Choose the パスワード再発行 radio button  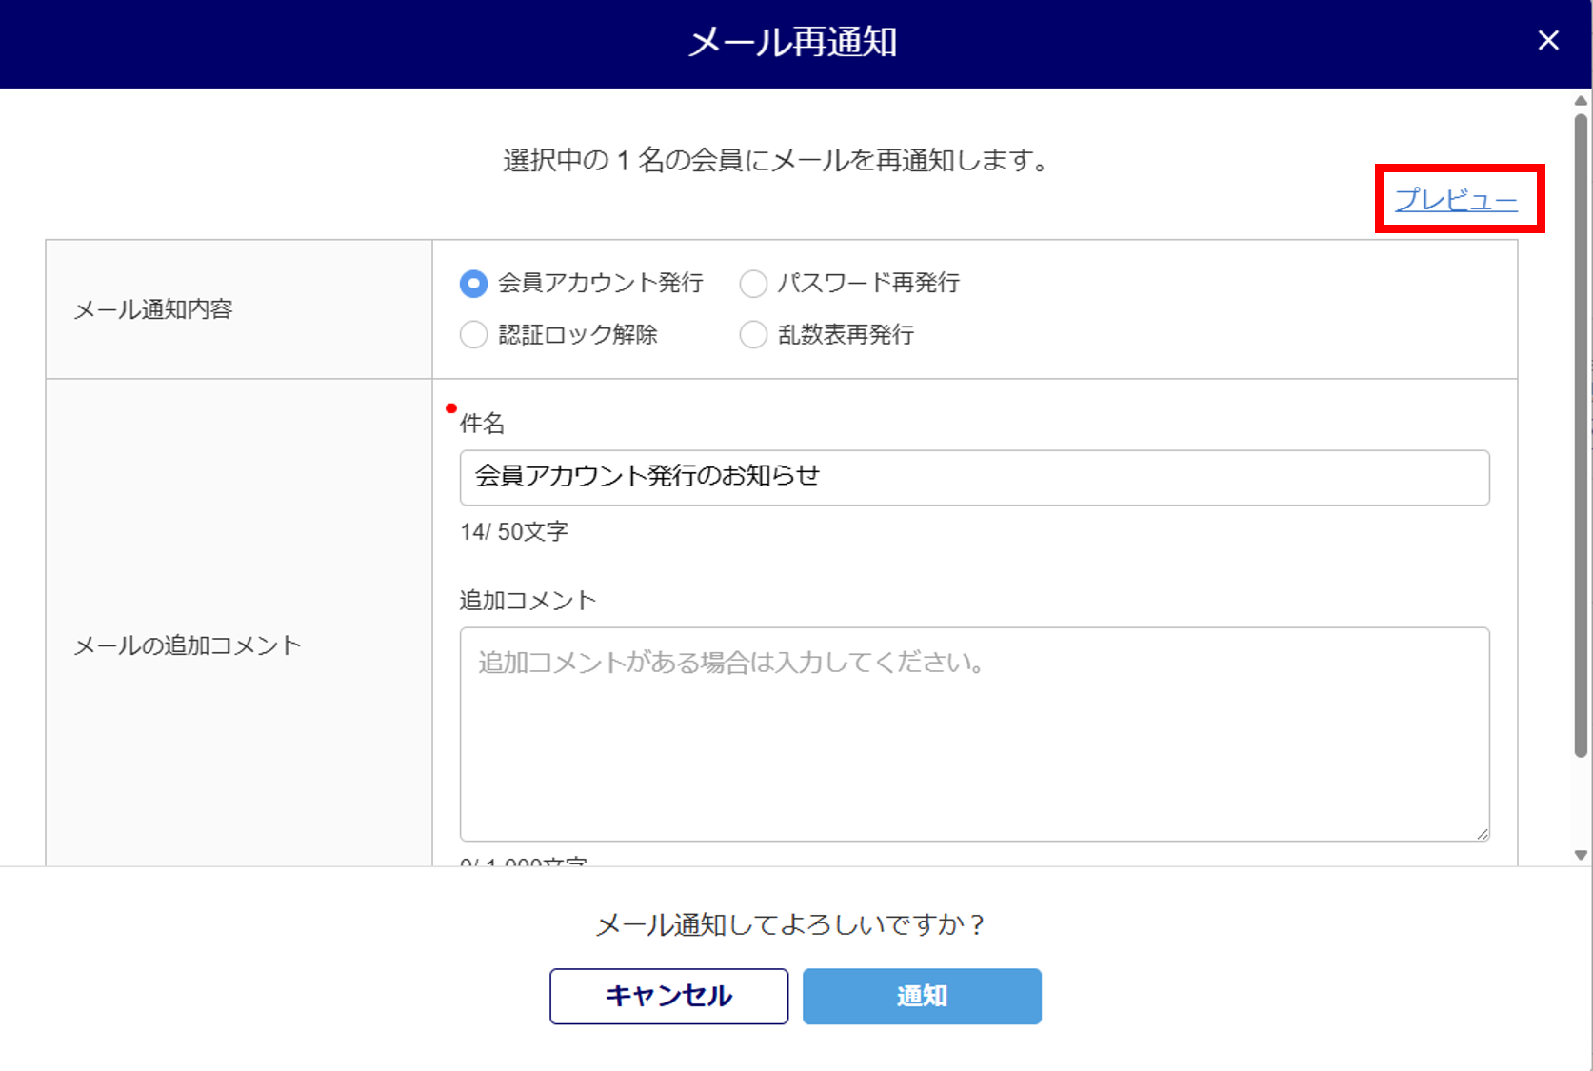point(753,284)
